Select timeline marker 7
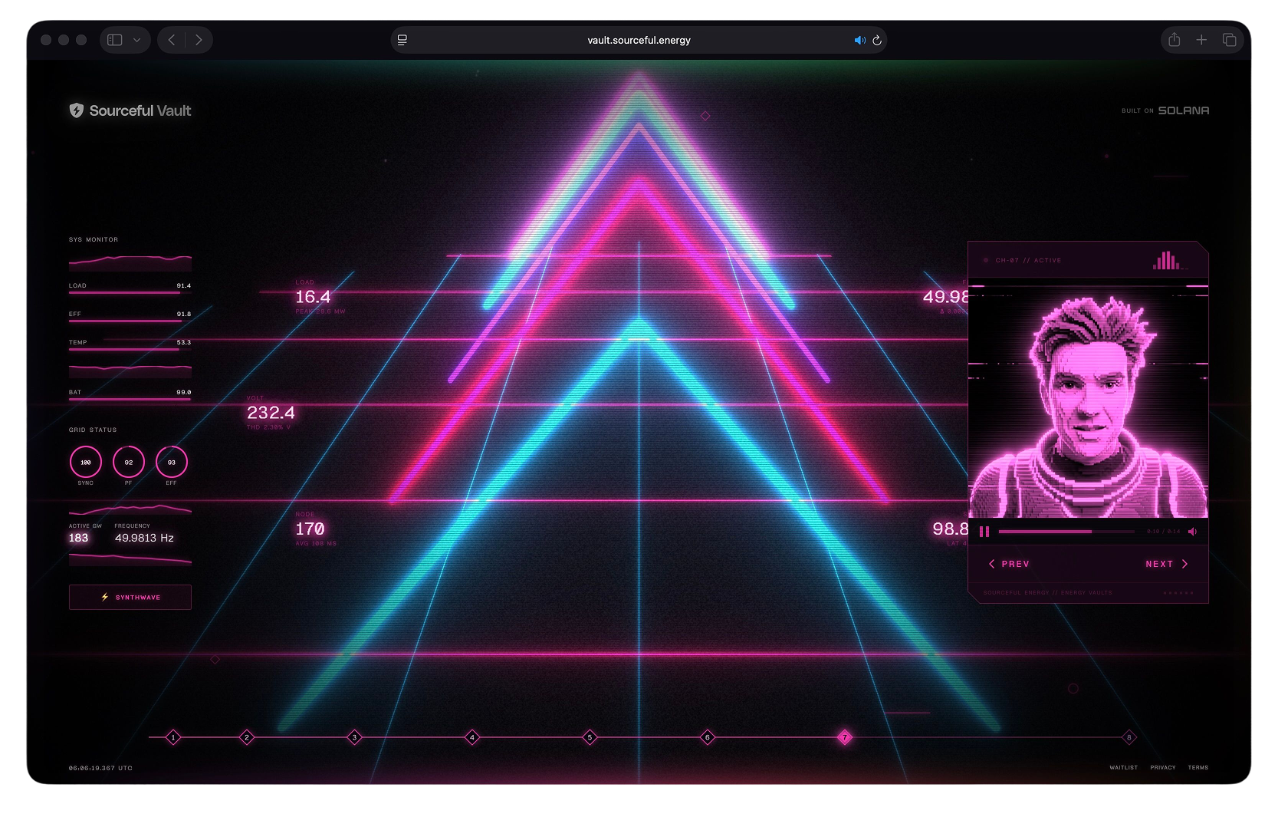Image resolution: width=1278 pixels, height=817 pixels. 844,737
